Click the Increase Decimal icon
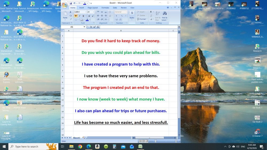The image size is (267, 150). [x=117, y=19]
